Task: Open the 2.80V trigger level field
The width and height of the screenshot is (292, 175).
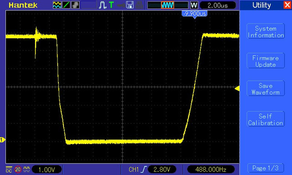Action: 162,170
